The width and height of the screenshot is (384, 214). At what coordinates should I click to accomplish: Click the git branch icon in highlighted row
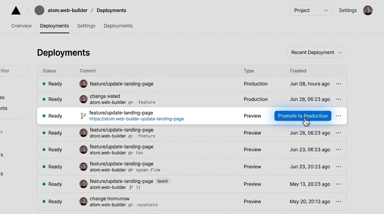tap(83, 116)
